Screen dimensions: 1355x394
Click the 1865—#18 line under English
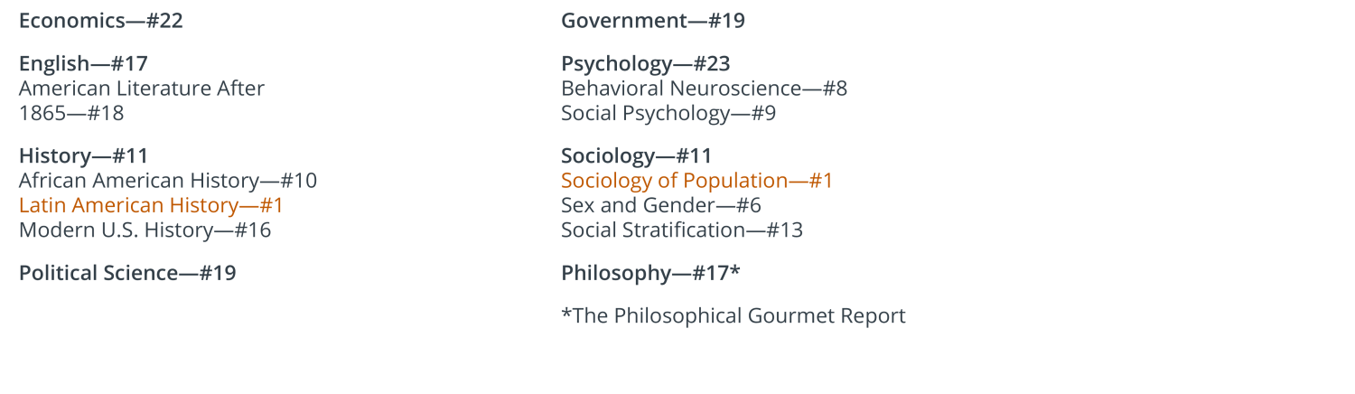[x=71, y=114]
